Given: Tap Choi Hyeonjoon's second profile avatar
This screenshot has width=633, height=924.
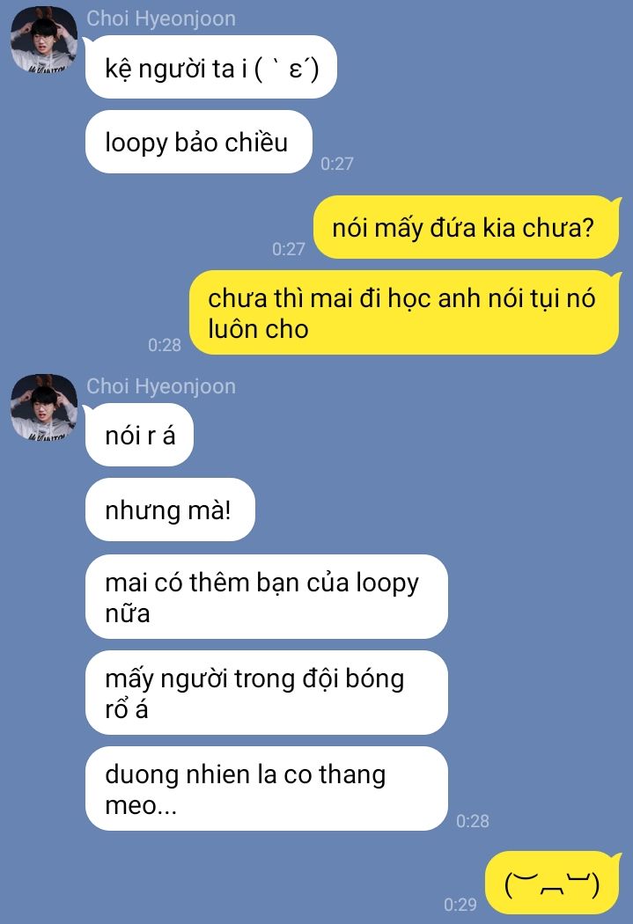Looking at the screenshot, I should pos(44,407).
